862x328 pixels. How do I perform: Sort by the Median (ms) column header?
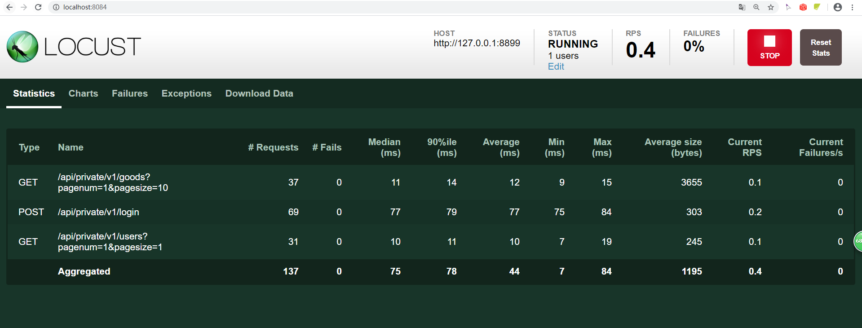[384, 147]
